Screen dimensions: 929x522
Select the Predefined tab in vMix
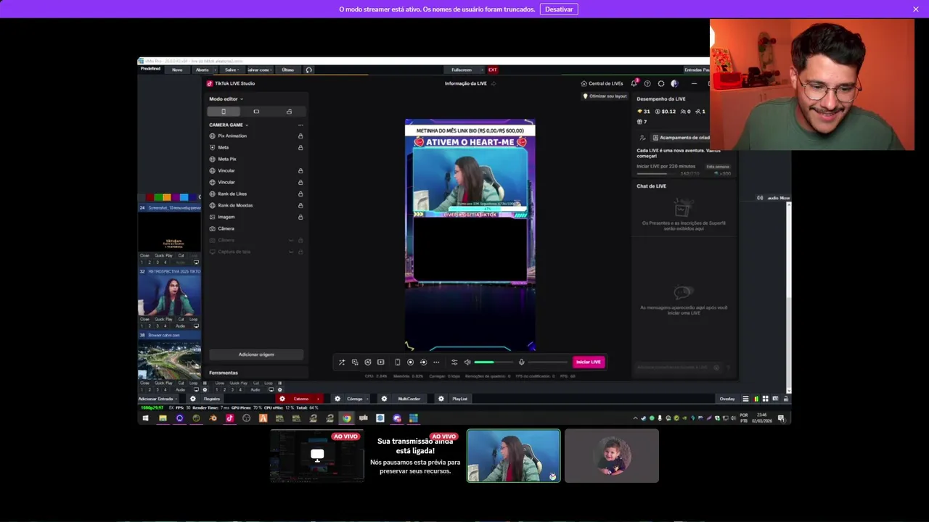[150, 69]
